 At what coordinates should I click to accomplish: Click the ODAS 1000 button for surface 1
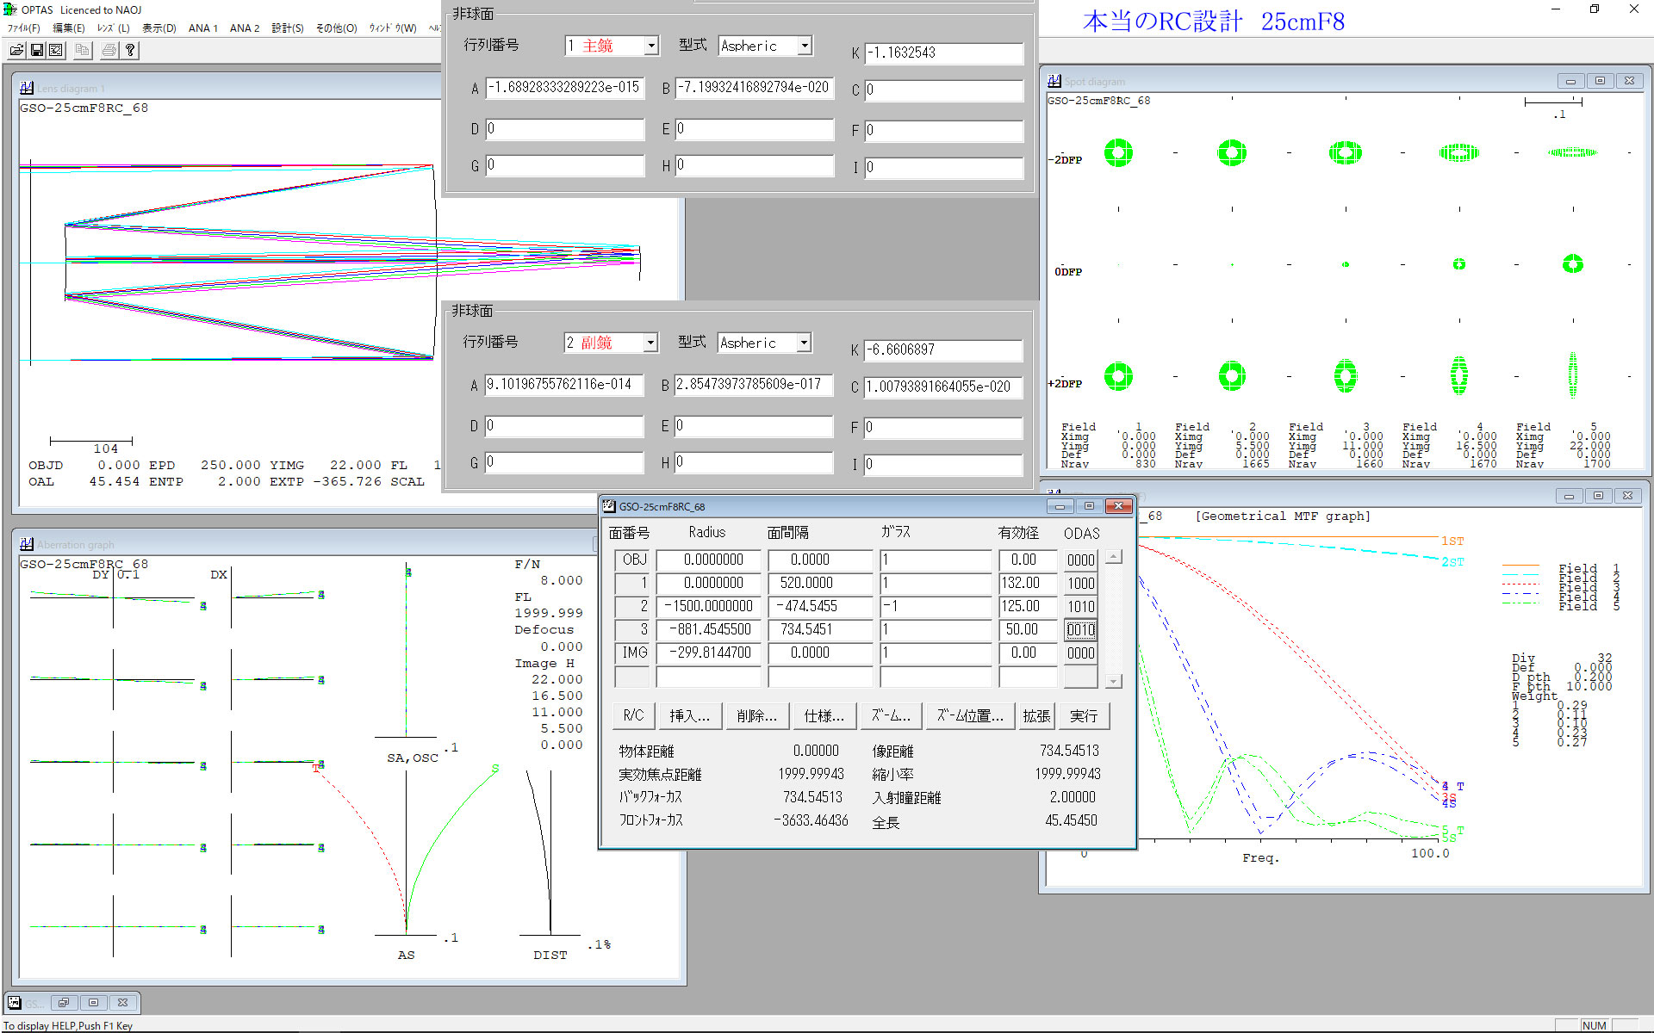tap(1080, 584)
